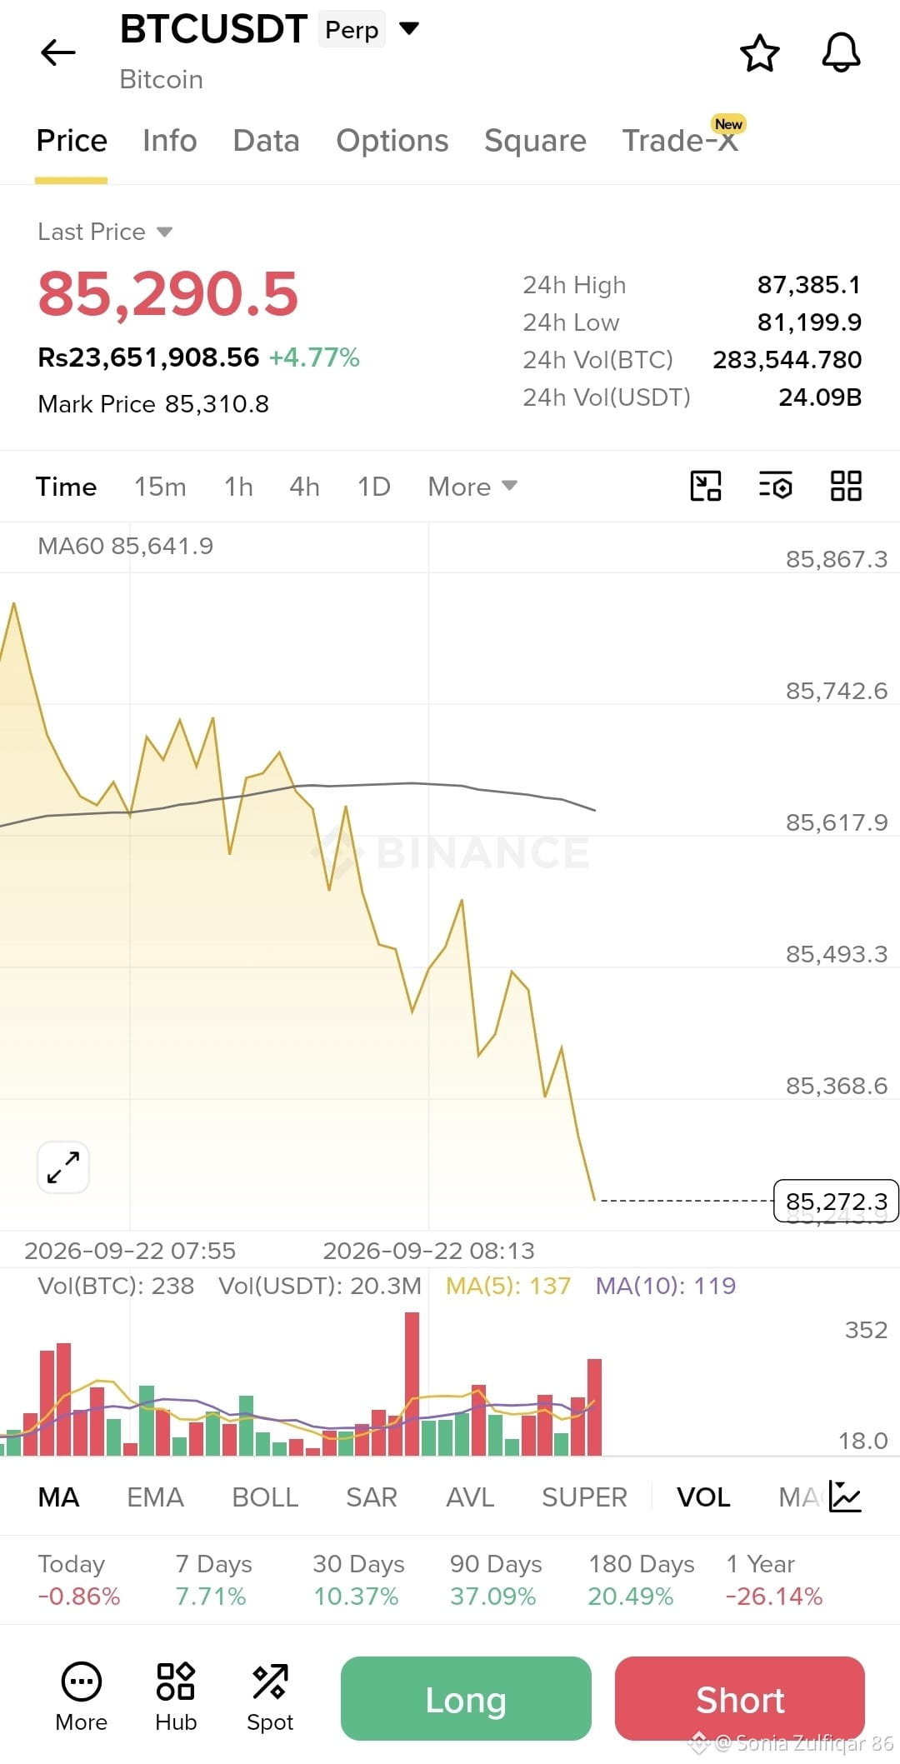
Task: Open chart indicator settings icon
Action: coord(775,486)
